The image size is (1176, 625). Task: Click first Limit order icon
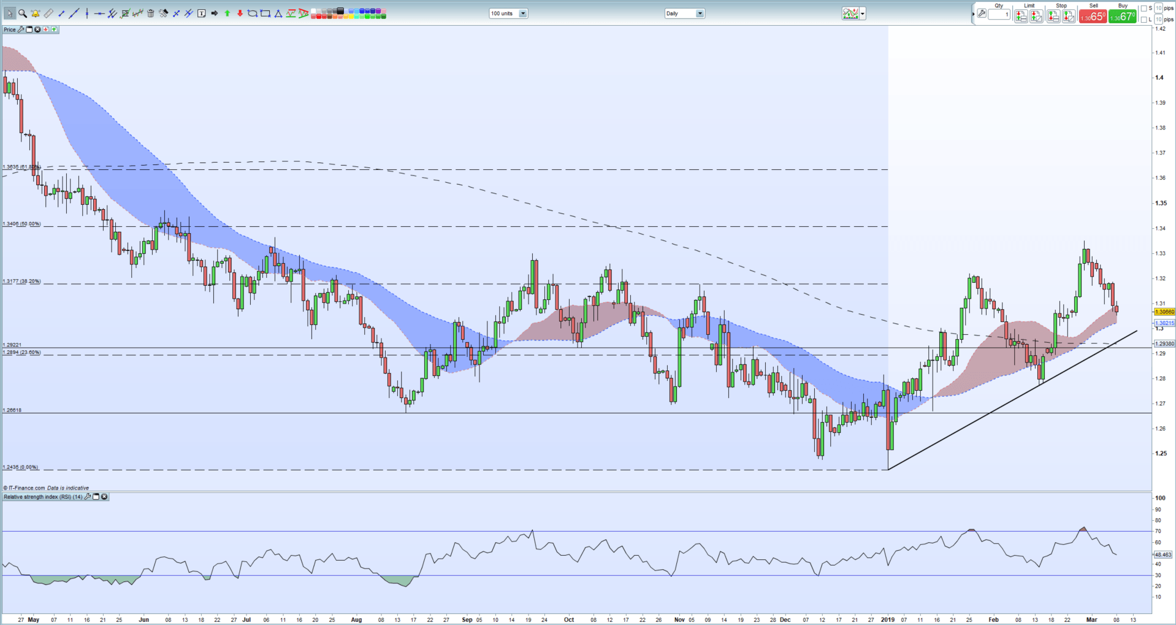(1021, 16)
